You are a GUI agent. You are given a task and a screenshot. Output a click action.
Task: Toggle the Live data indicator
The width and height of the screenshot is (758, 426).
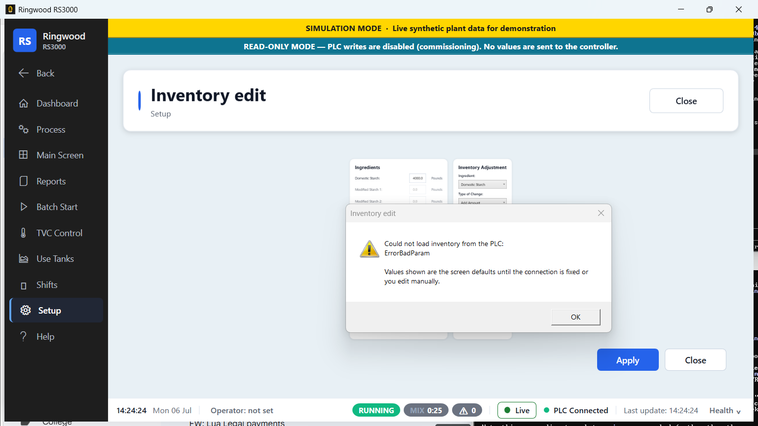coord(517,410)
